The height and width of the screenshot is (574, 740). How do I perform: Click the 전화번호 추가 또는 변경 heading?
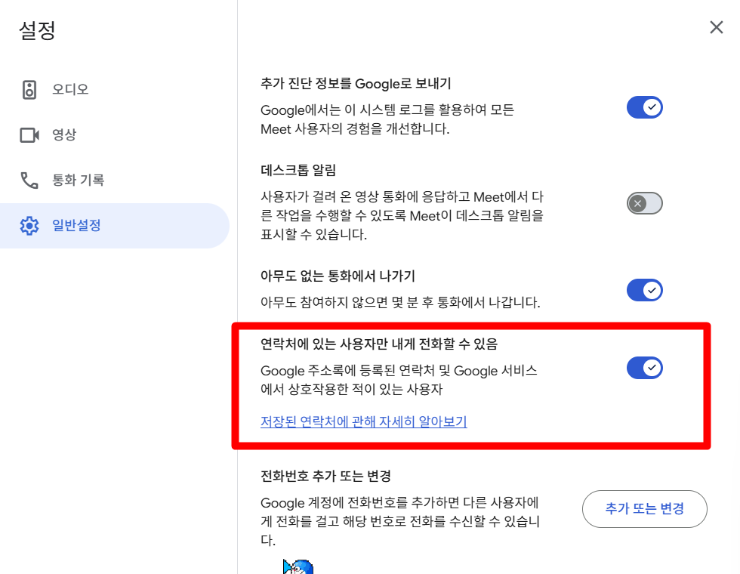(325, 477)
